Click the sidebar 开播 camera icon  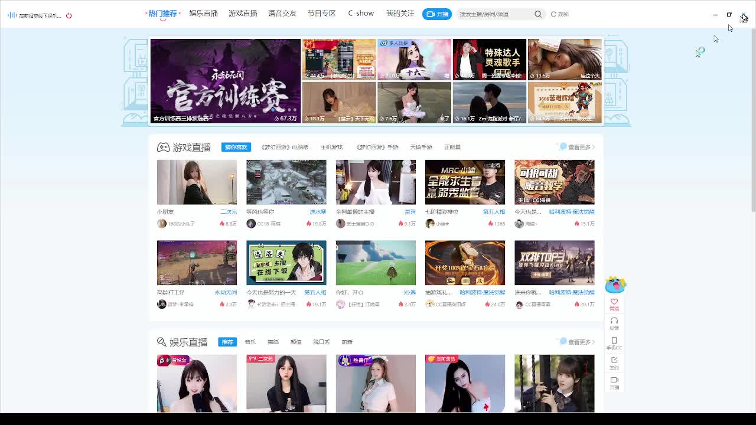click(614, 380)
